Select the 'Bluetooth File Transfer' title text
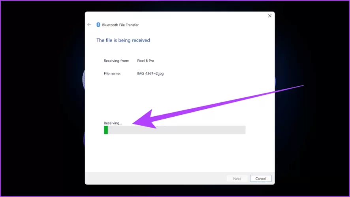 click(x=120, y=25)
